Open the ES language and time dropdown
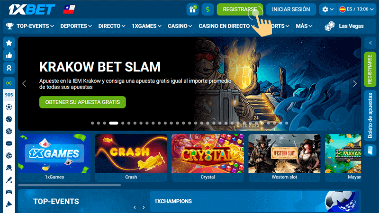 coord(357,9)
